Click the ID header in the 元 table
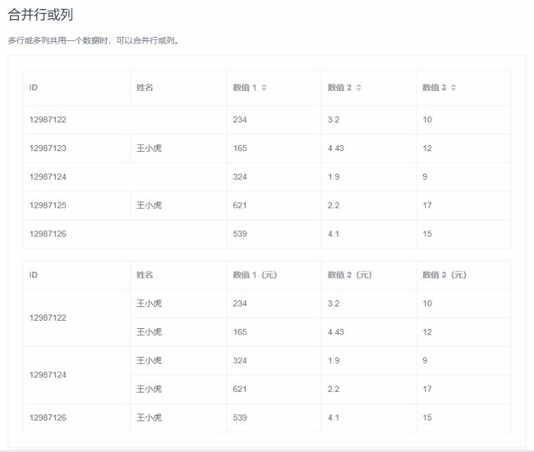 click(x=34, y=275)
